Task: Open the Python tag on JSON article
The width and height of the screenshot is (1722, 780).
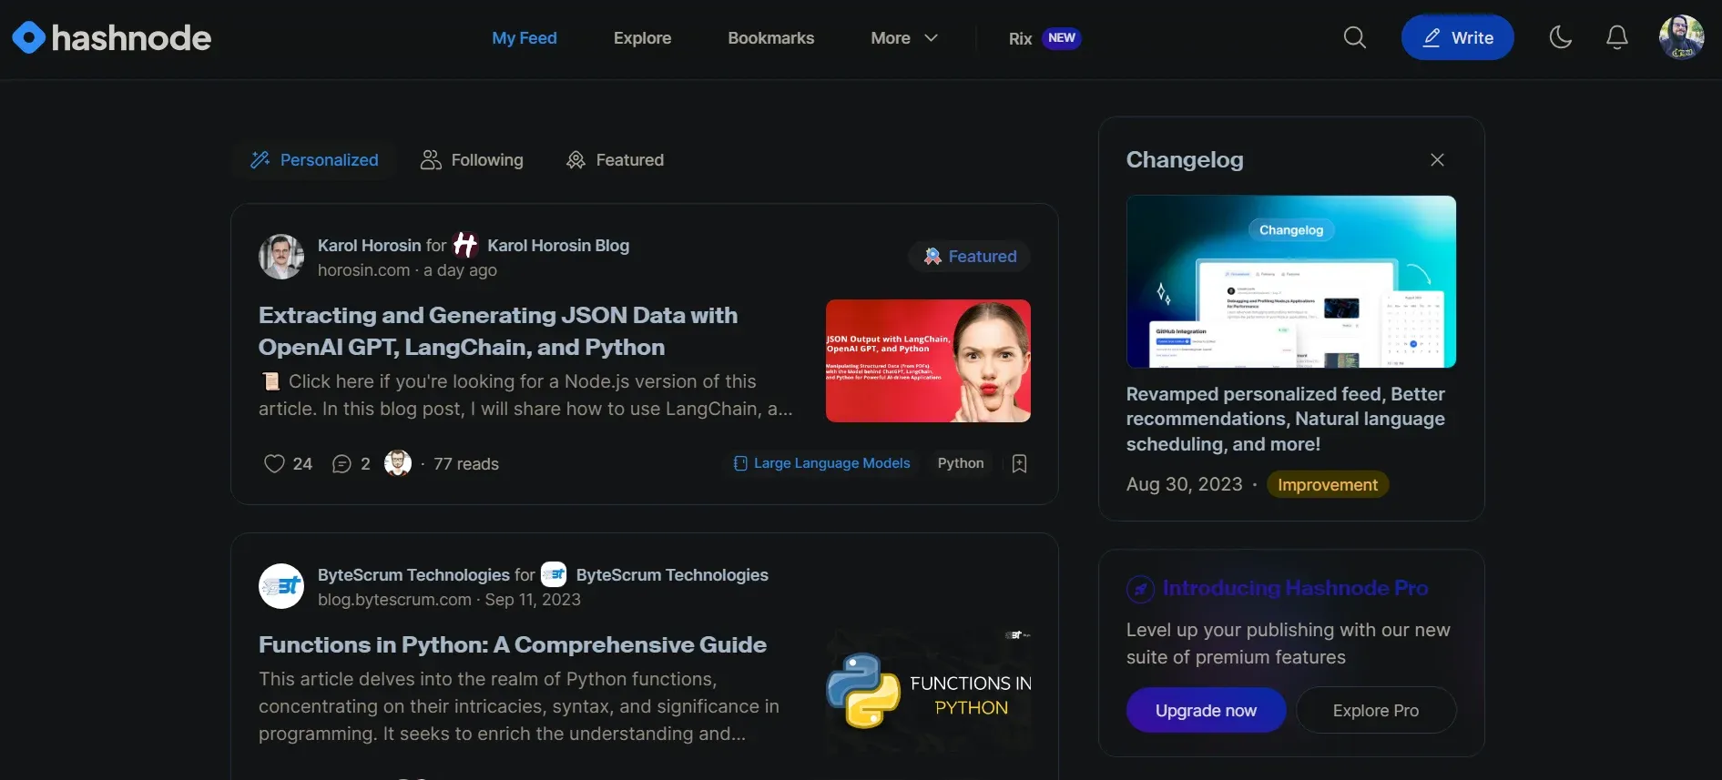Action: [x=961, y=463]
